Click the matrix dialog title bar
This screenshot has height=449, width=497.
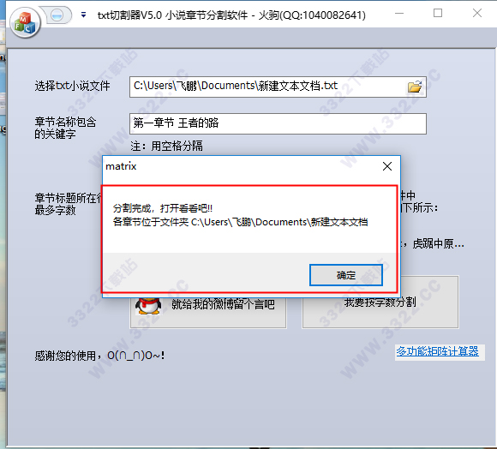(x=243, y=166)
